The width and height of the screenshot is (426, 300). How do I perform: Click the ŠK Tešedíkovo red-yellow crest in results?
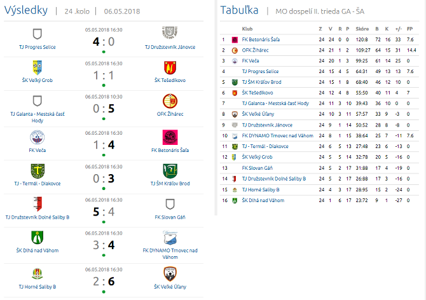tap(170, 67)
